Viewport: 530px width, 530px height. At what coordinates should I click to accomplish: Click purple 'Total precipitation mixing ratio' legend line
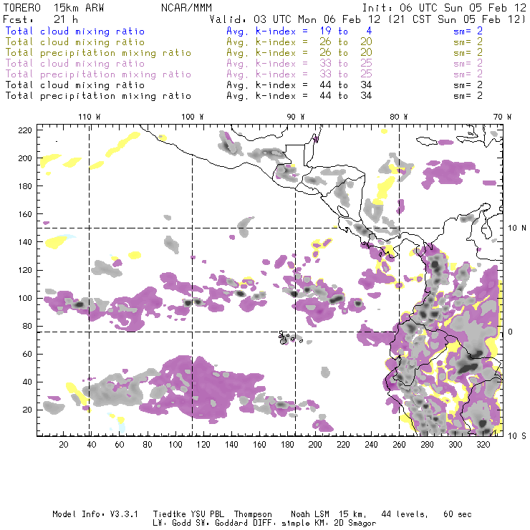[98, 74]
